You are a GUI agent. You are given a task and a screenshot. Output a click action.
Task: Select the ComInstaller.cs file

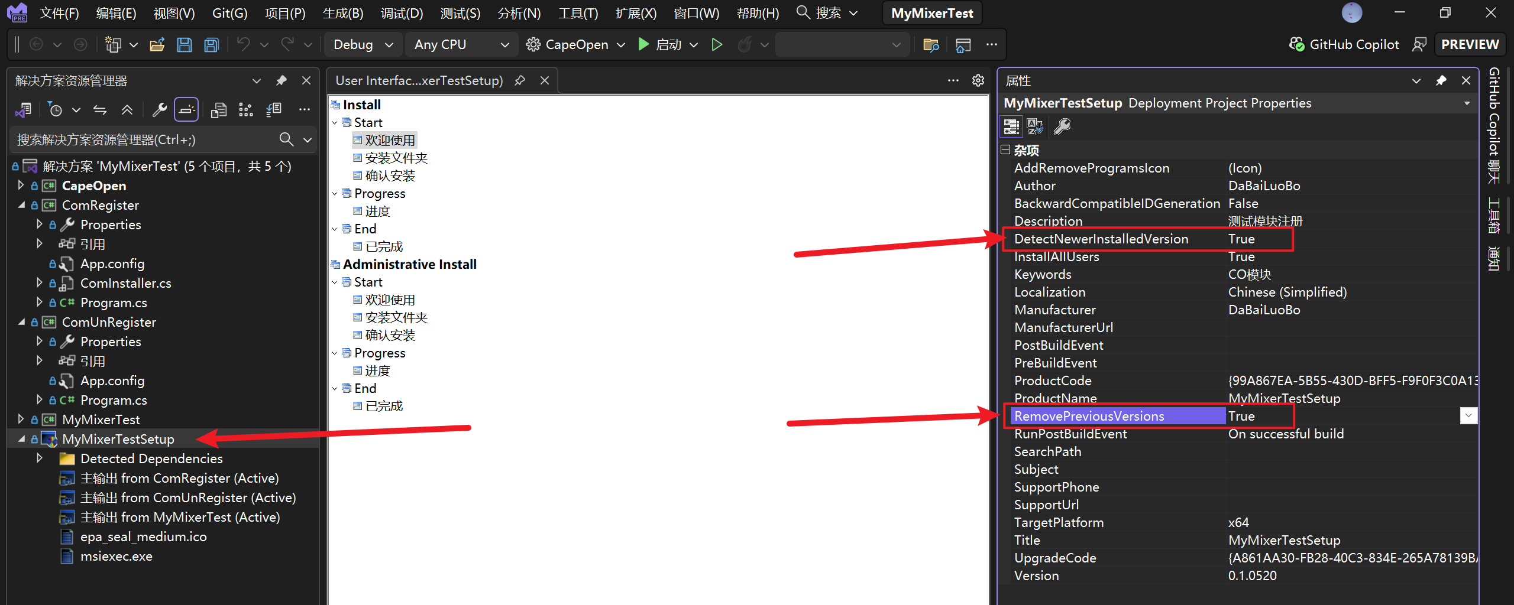[x=125, y=283]
